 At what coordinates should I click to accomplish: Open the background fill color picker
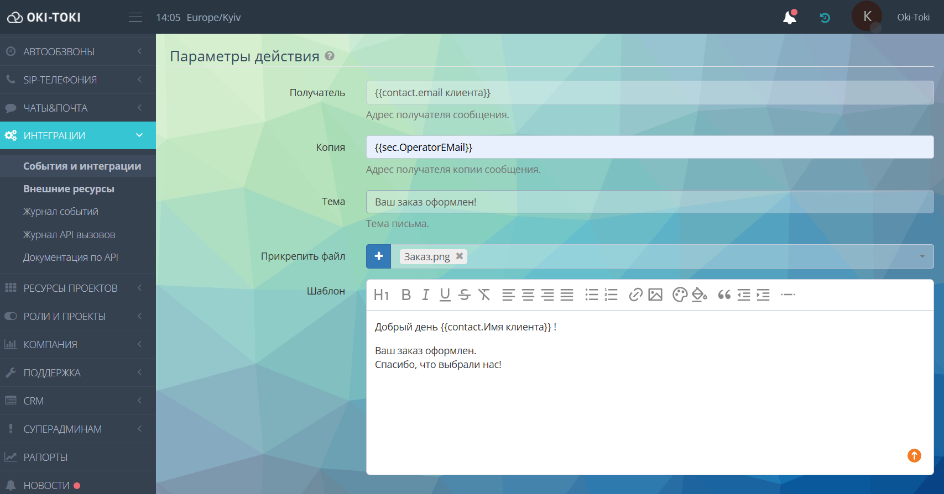[700, 295]
